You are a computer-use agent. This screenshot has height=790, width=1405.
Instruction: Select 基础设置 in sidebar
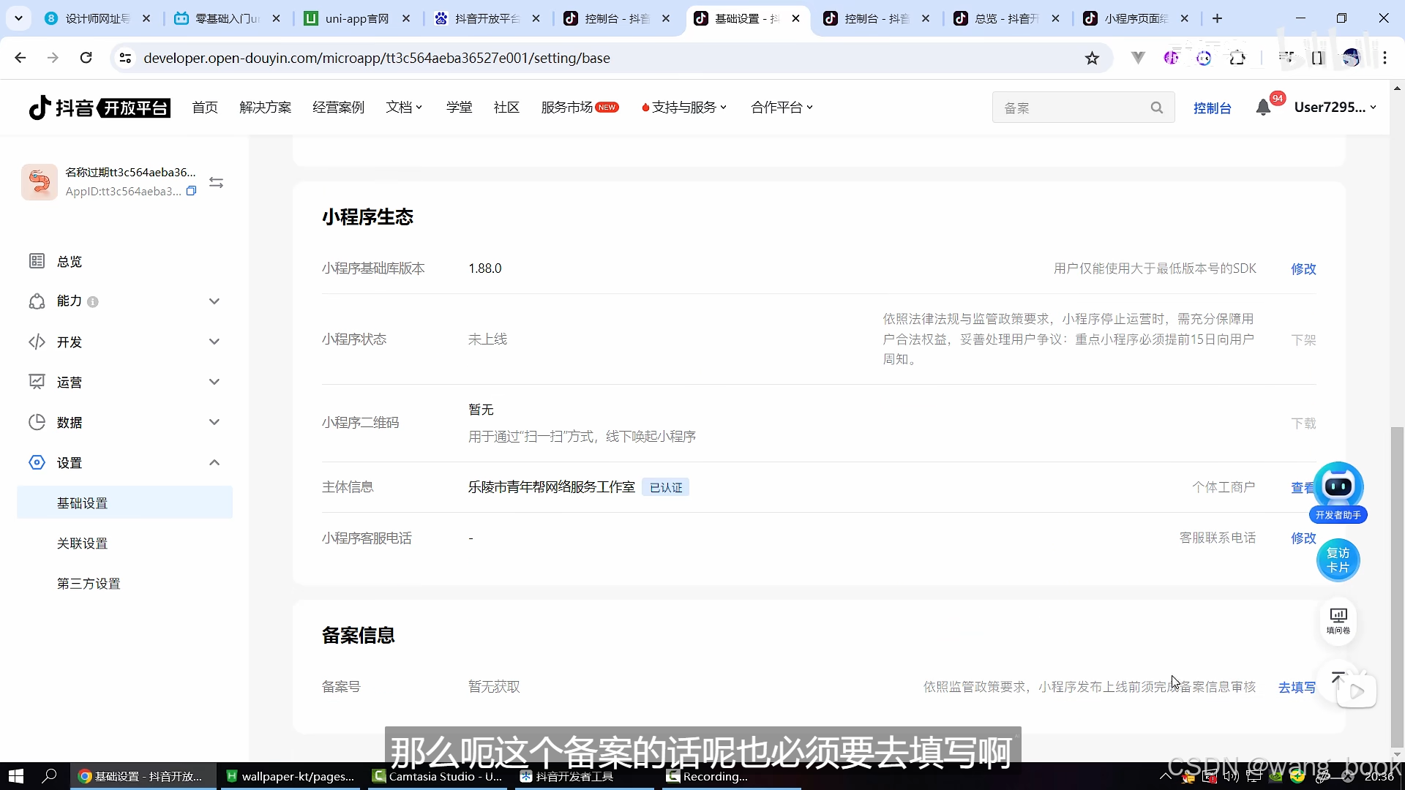click(x=124, y=503)
